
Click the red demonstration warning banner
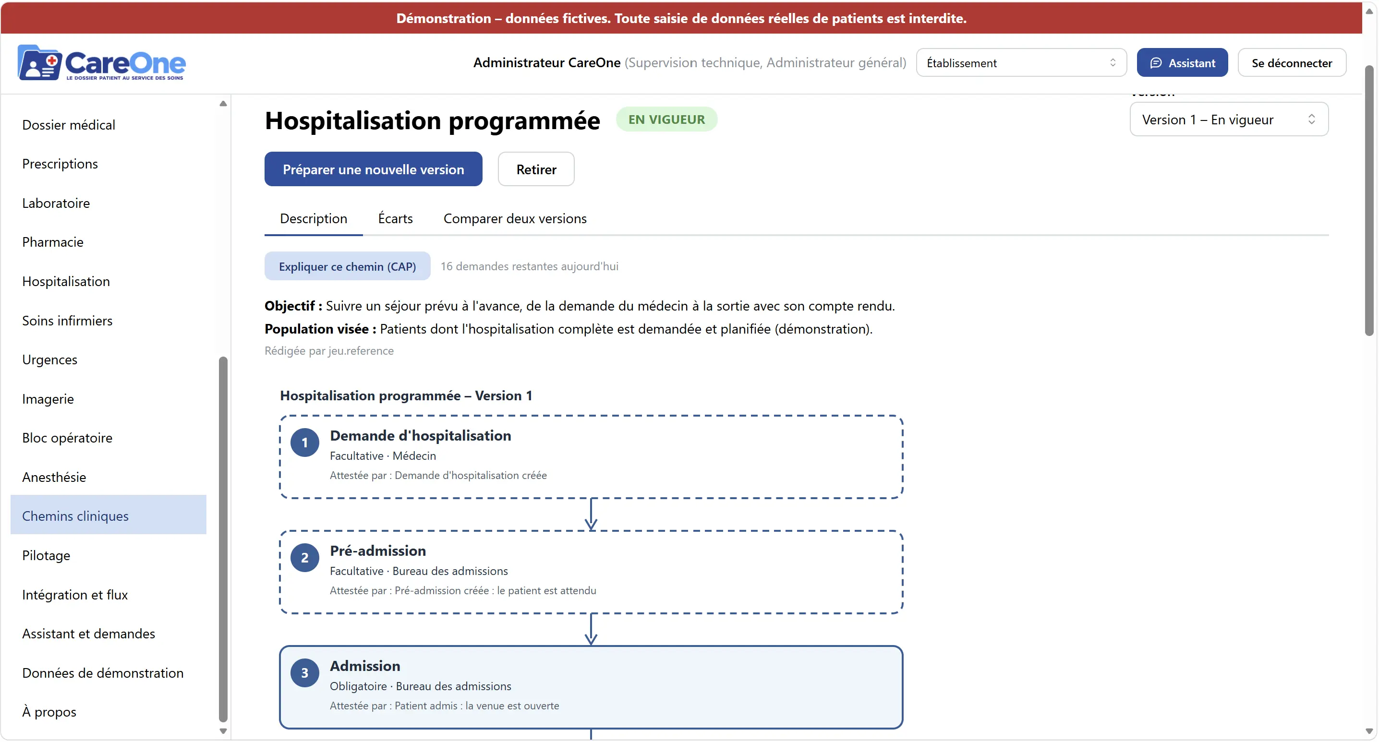click(x=681, y=18)
